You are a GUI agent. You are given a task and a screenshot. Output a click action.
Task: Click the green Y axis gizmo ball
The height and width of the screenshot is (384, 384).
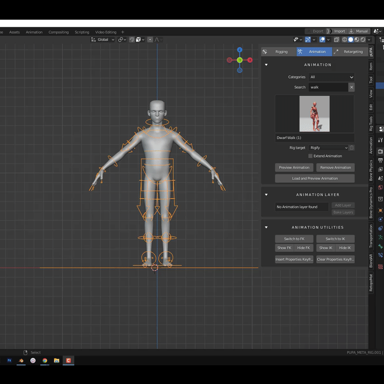click(x=240, y=60)
